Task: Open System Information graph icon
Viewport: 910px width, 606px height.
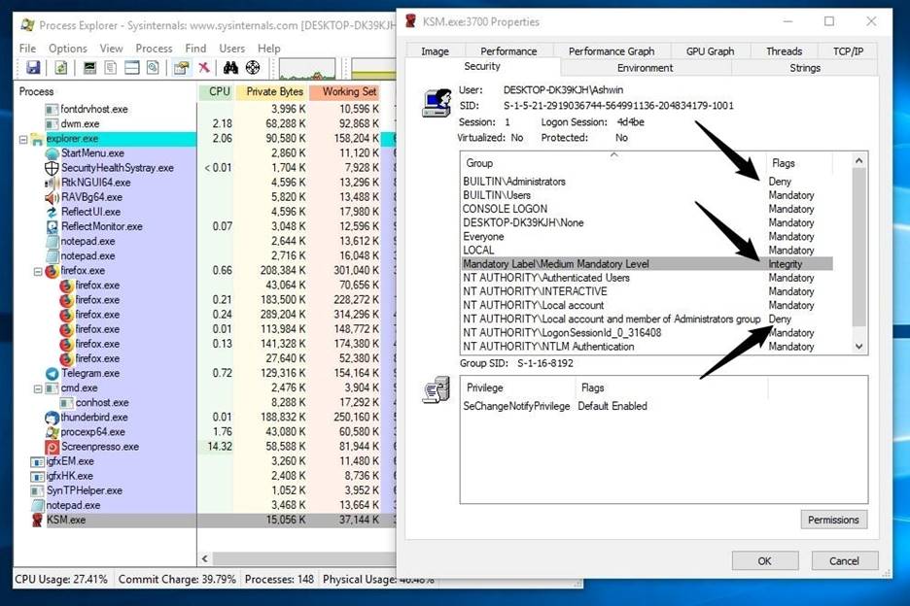Action: pos(89,68)
